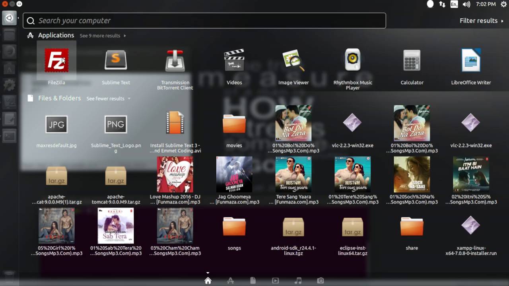
Task: Switch to the Files lens
Action: click(x=253, y=281)
